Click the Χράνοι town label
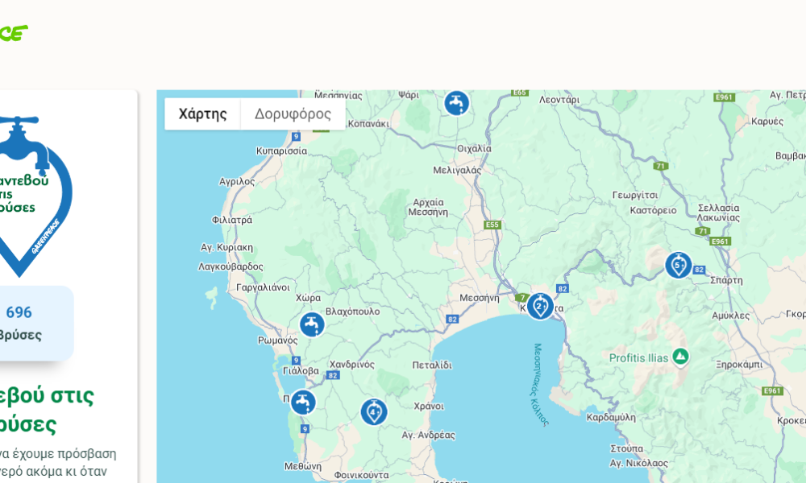The image size is (806, 483). [429, 406]
